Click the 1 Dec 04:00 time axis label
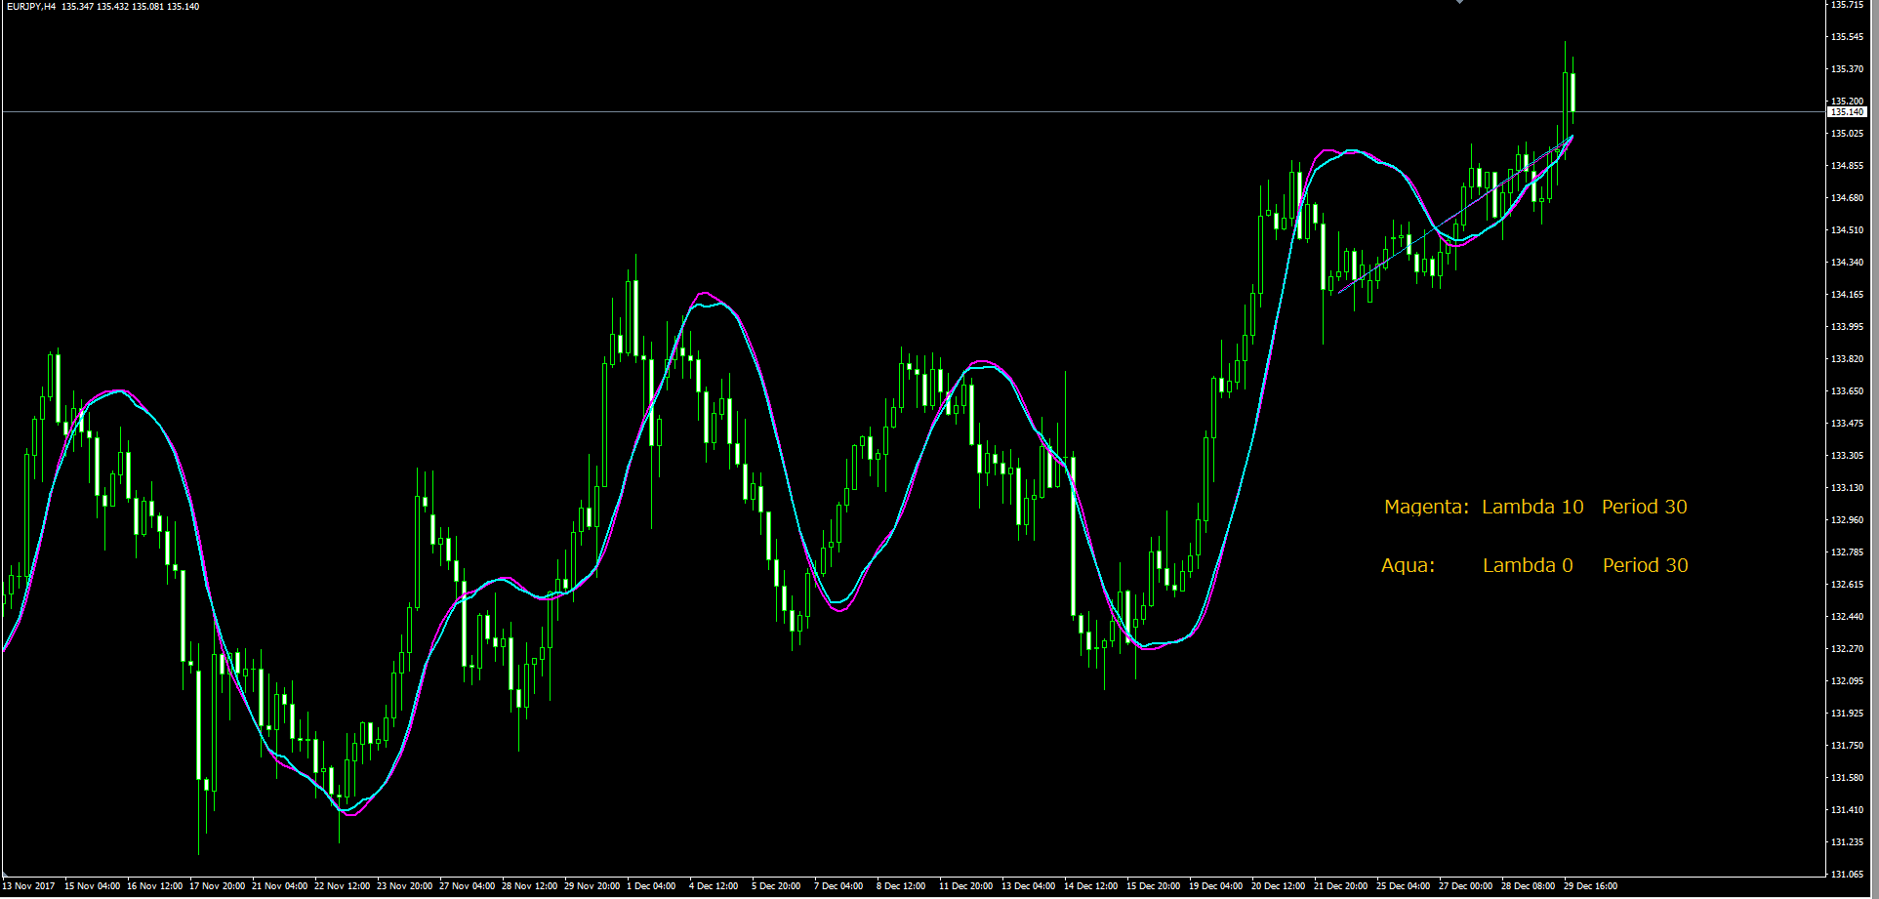 [x=651, y=886]
